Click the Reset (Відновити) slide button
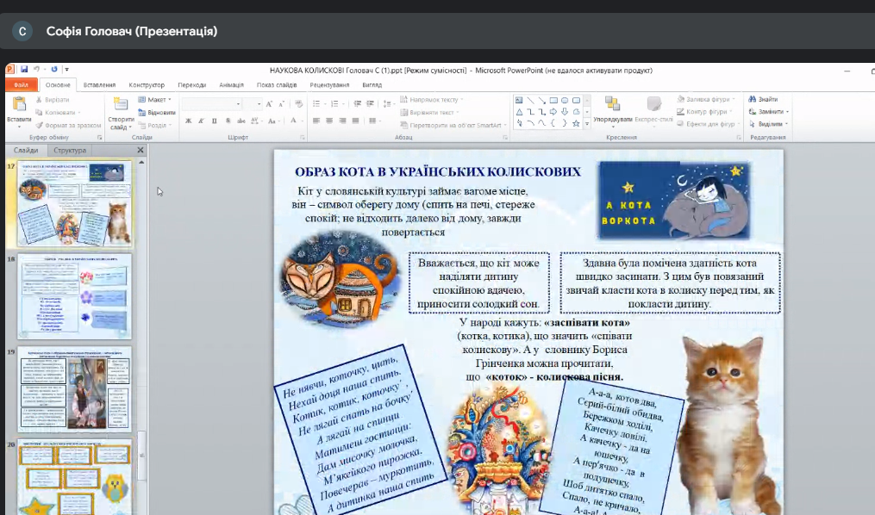 click(x=157, y=113)
